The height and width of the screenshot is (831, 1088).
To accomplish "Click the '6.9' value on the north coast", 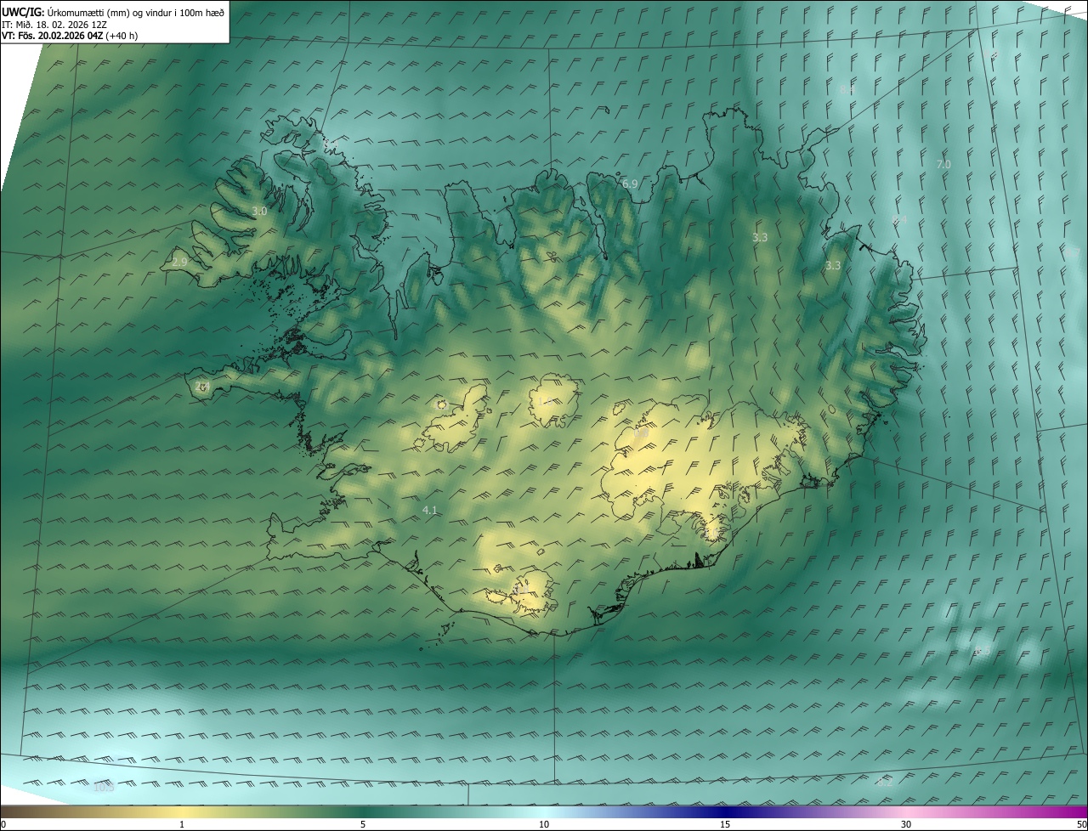I will (x=630, y=184).
